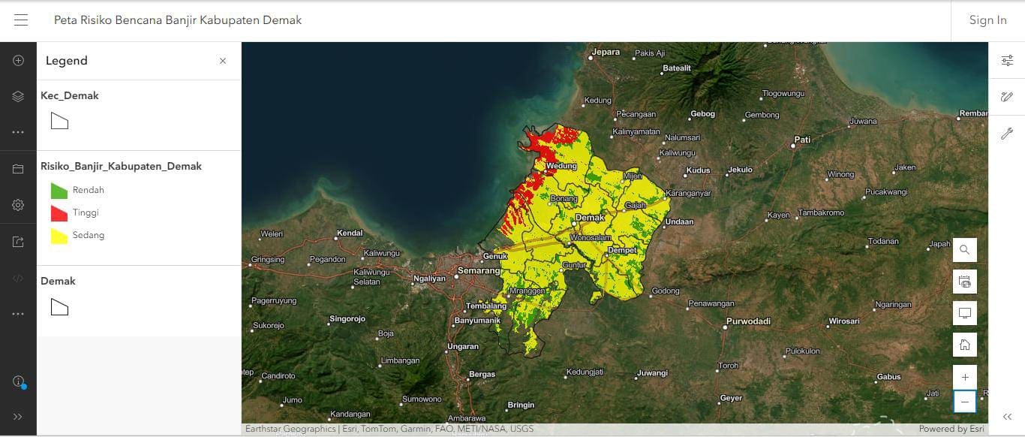Zoom out on the map
The width and height of the screenshot is (1025, 437).
(x=965, y=402)
